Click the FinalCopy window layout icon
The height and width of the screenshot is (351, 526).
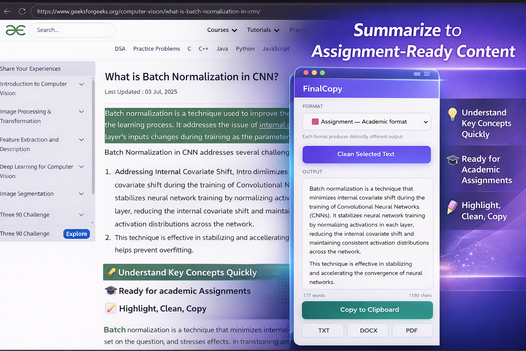417,74
